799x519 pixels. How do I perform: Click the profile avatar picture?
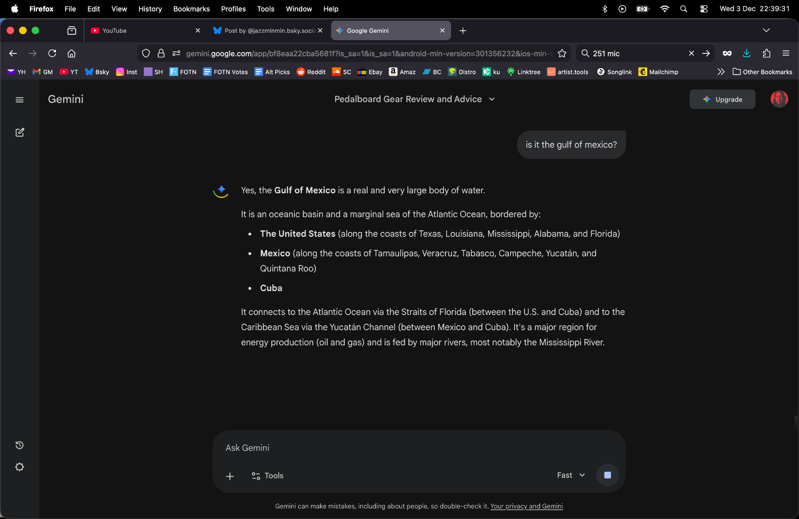point(779,99)
